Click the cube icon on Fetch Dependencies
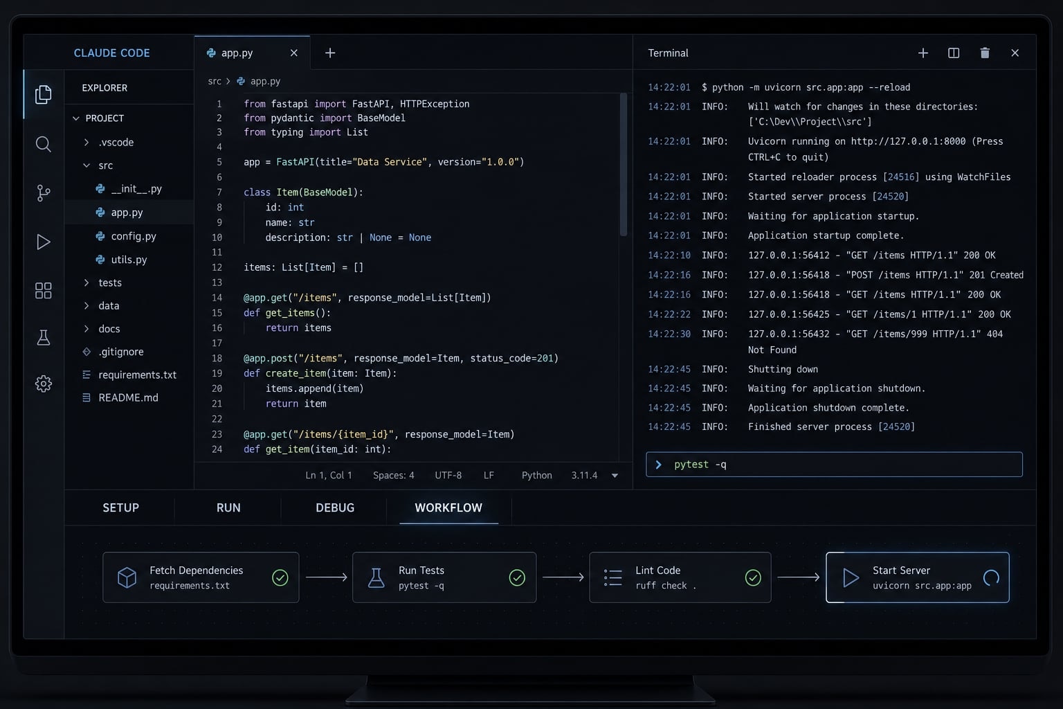The width and height of the screenshot is (1063, 709). click(127, 577)
